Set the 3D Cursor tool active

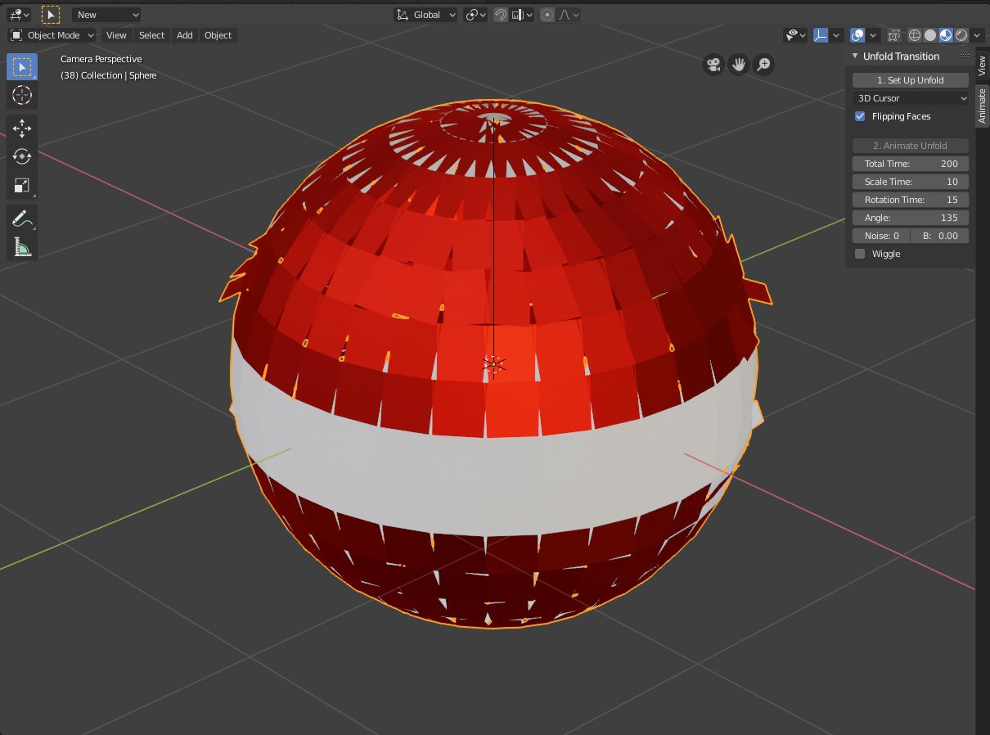tap(21, 95)
